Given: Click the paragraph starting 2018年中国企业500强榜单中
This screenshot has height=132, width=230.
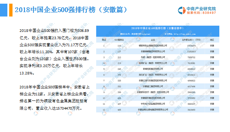Looking at the screenshot, I should [54, 98].
